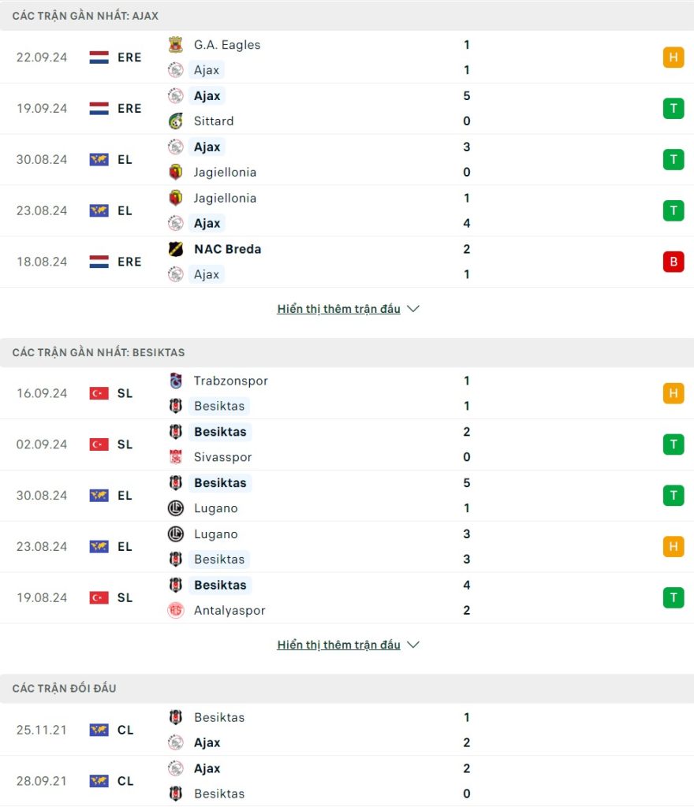
Task: Click the NAC Breda club crest icon
Action: [x=176, y=249]
